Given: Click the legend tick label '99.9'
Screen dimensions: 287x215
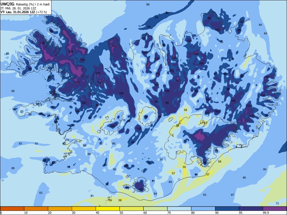Looking at the screenshot, I should 265,213.
